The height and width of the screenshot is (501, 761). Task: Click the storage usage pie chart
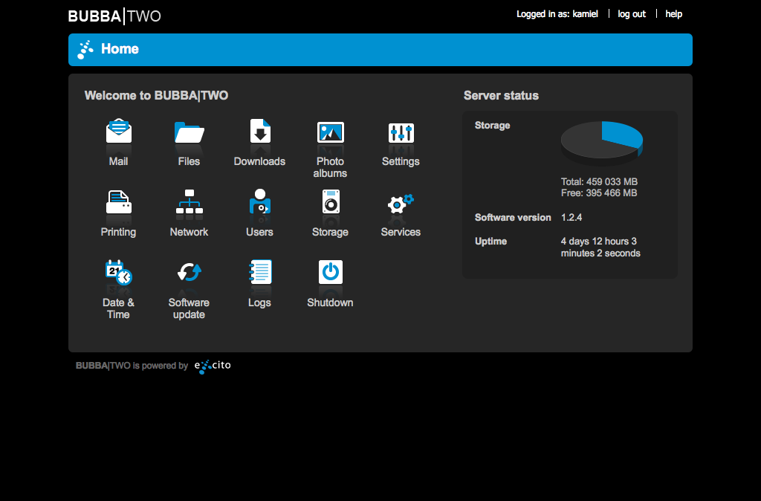tap(600, 140)
